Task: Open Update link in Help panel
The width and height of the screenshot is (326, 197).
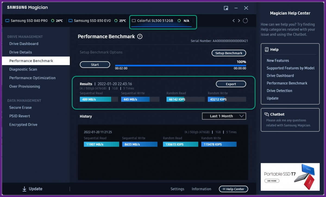Action: 272,98
